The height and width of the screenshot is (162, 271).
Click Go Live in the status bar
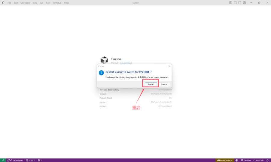(x=246, y=160)
